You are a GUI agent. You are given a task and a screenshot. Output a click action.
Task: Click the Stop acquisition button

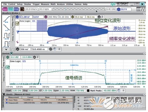[x=11, y=9]
